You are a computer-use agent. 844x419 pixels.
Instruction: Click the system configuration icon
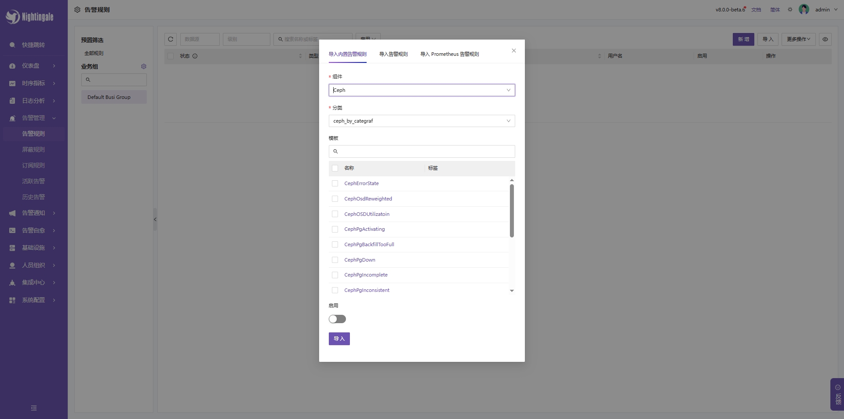(x=12, y=300)
